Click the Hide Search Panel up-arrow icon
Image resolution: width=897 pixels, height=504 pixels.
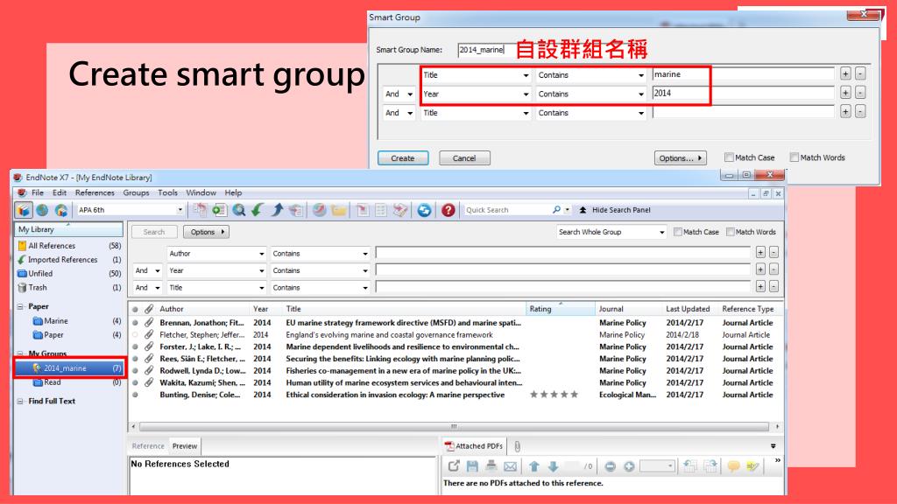pos(583,210)
